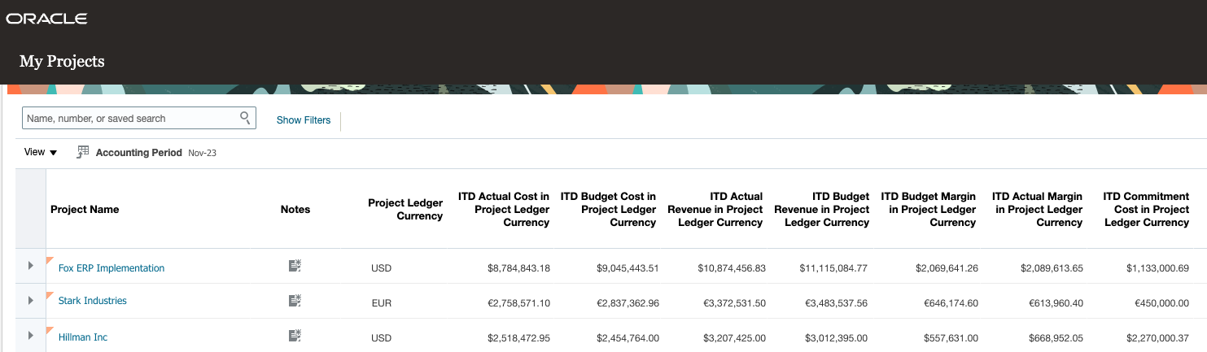Click the Accounting Period calendar icon

[83, 152]
